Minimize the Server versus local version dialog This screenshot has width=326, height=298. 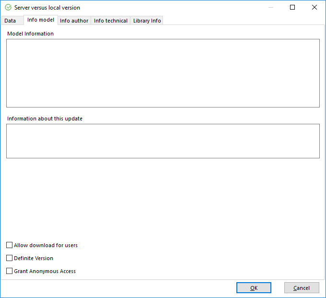(271, 8)
